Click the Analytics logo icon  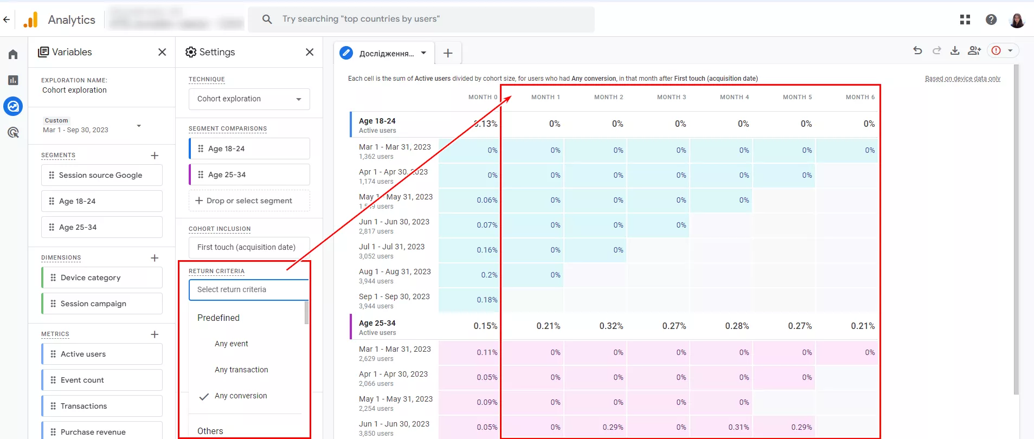point(31,20)
